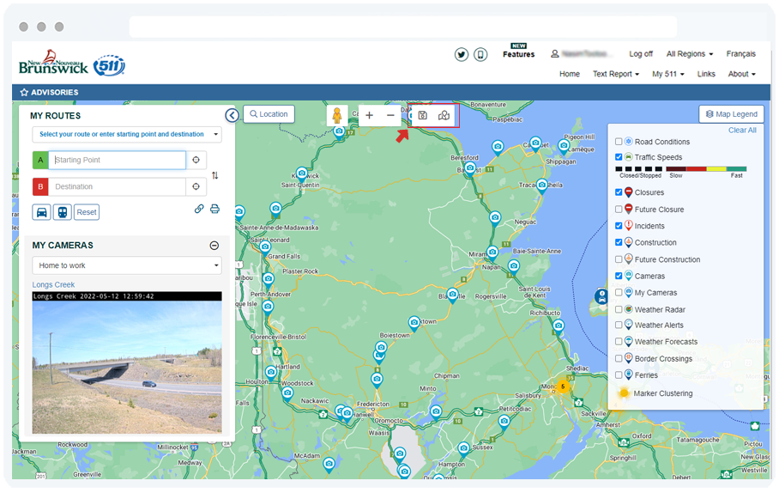This screenshot has width=779, height=499.
Task: Open the saved route selection dropdown
Action: 127,134
